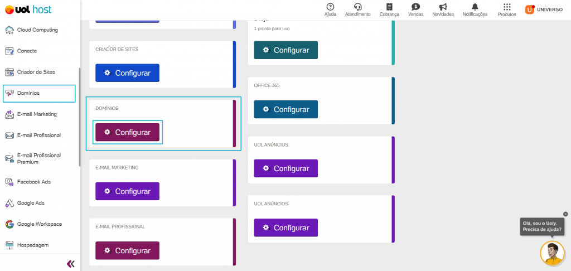The image size is (571, 271).
Task: Click the UOL Host logo
Action: pos(28,10)
